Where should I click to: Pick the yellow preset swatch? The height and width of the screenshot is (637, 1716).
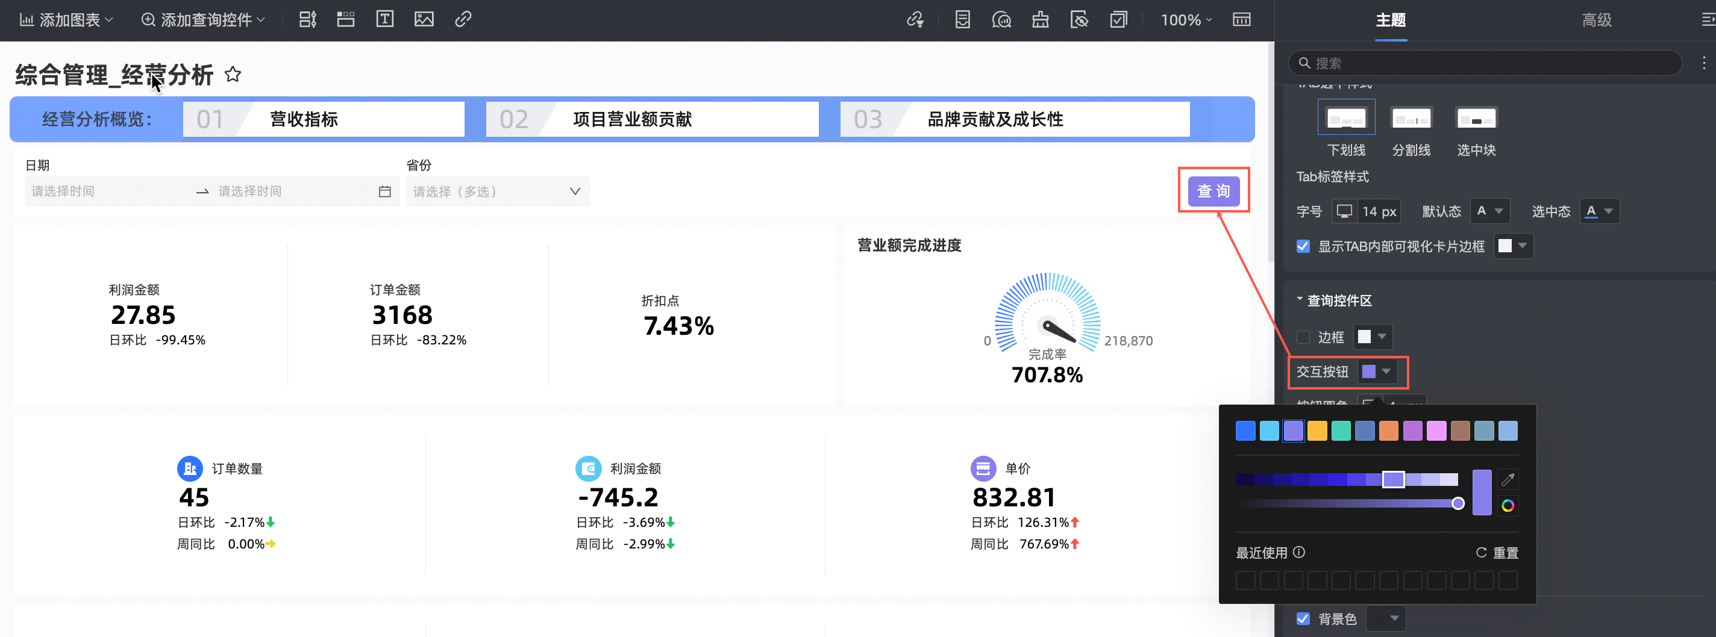pyautogui.click(x=1317, y=430)
